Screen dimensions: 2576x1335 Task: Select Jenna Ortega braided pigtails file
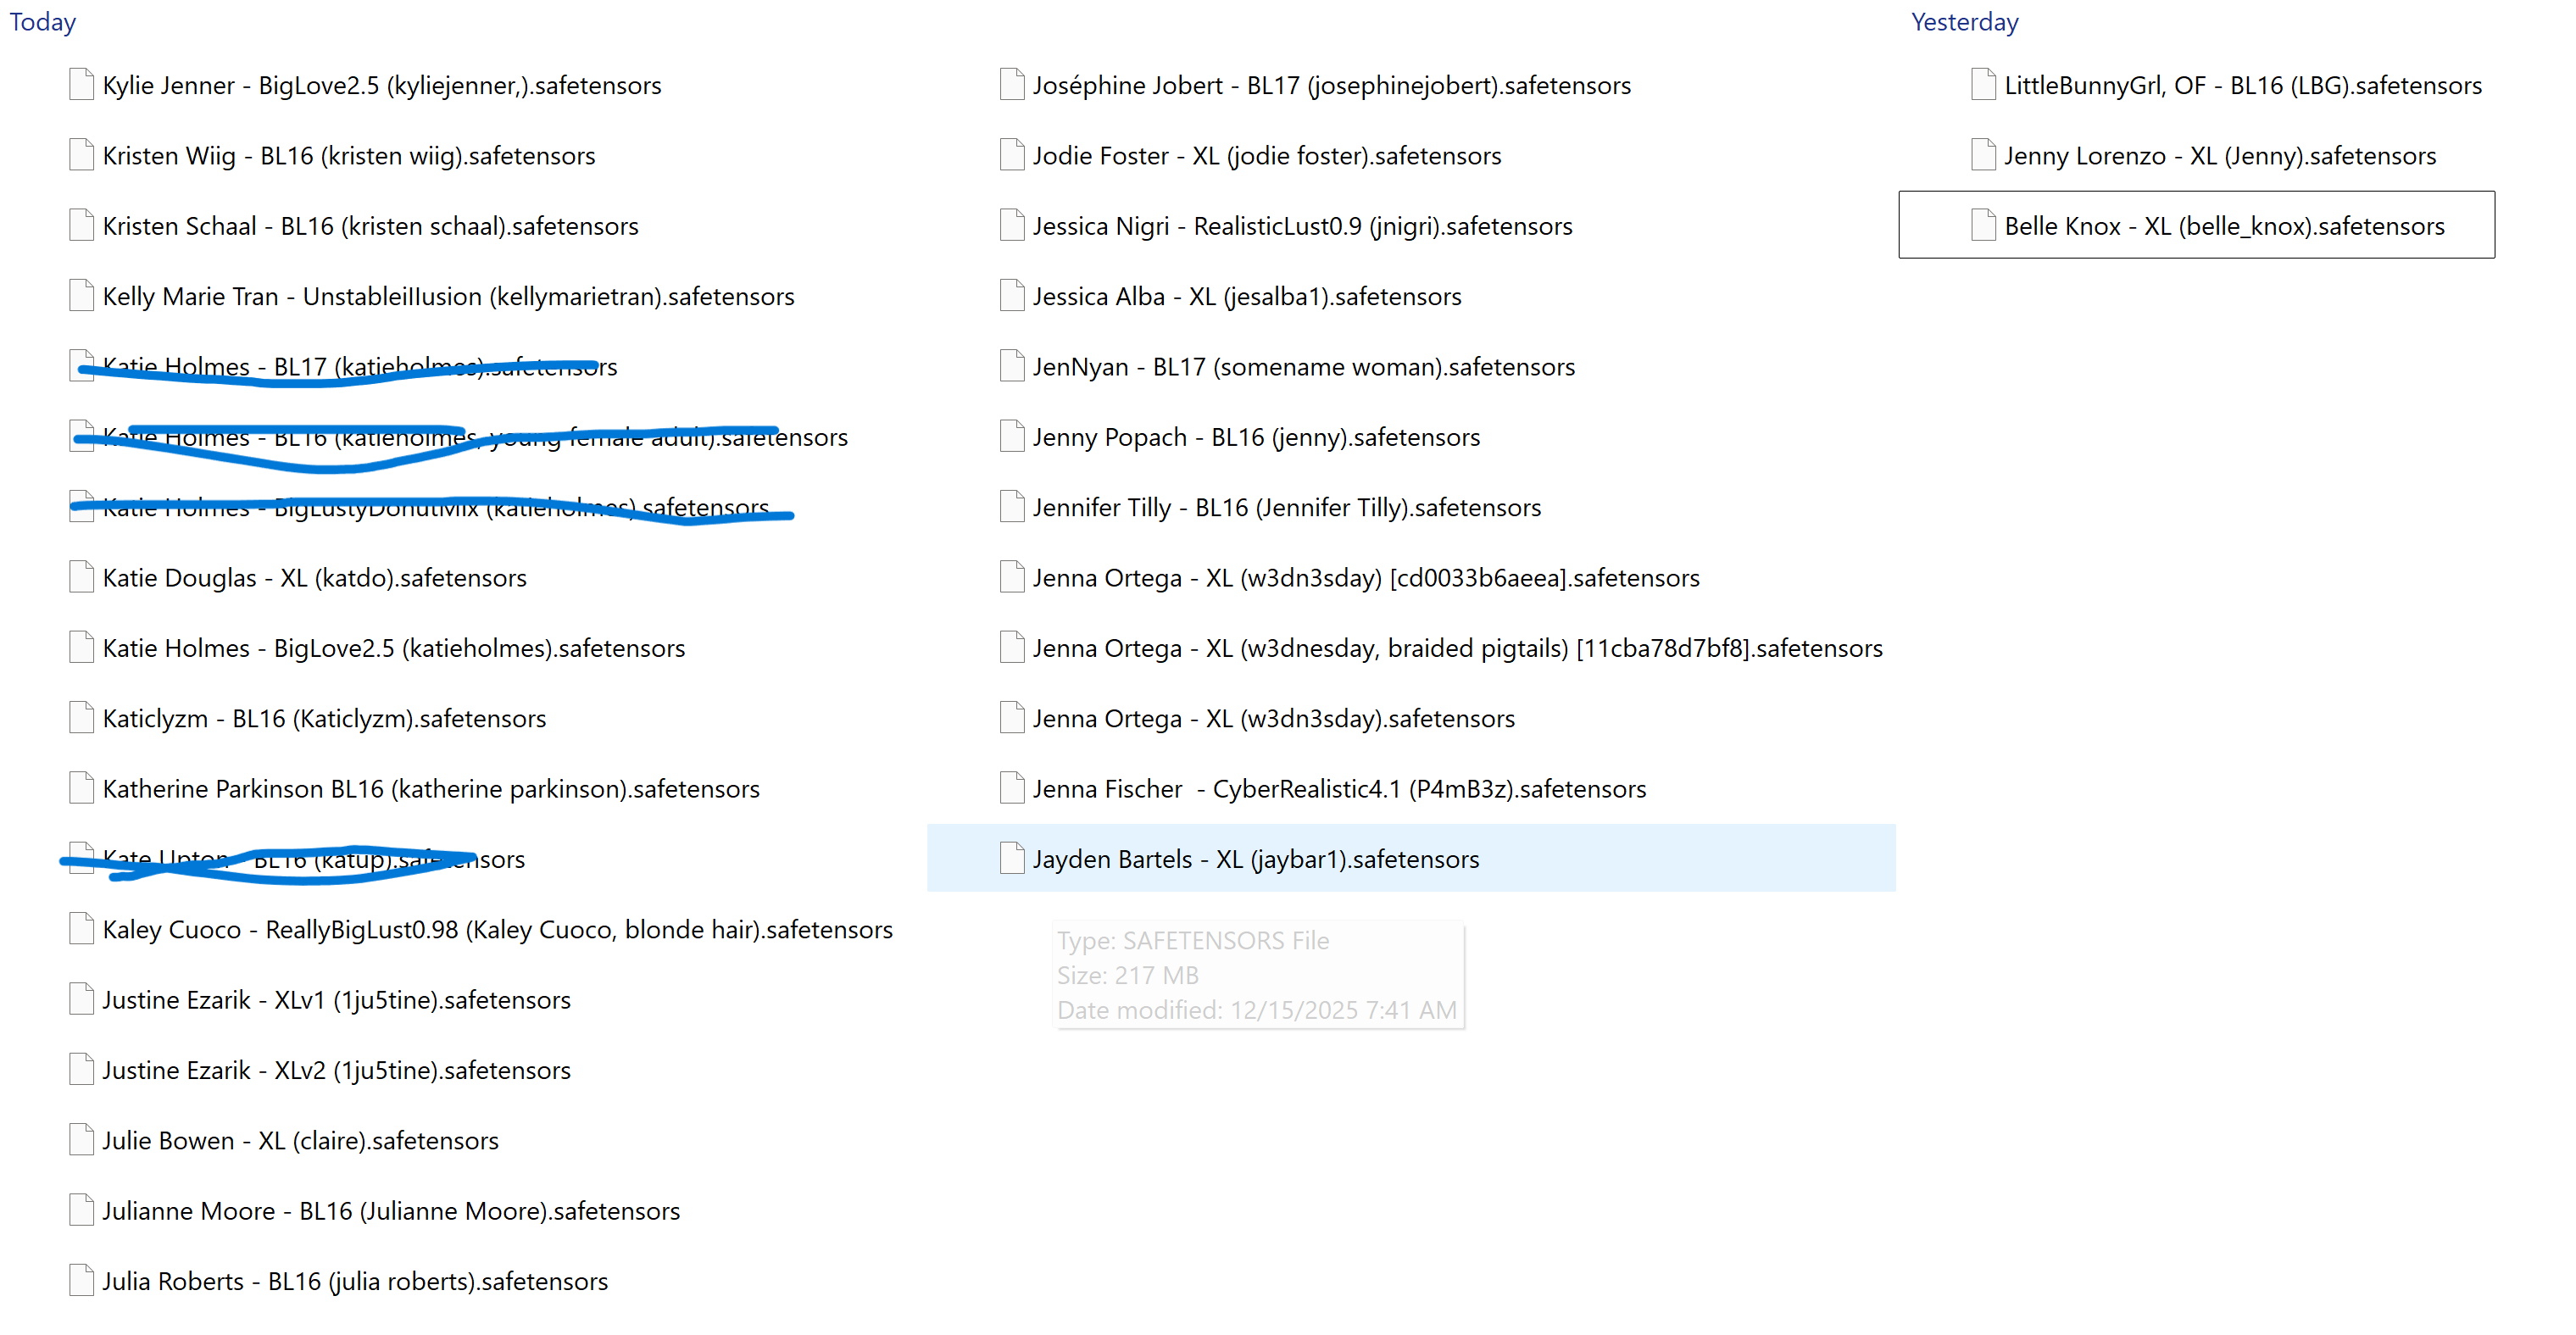click(1457, 648)
